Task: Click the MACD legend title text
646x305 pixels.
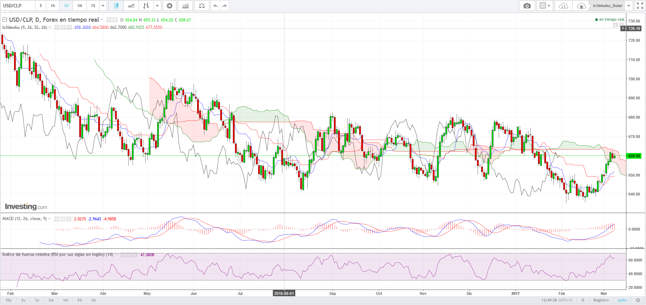Action: point(25,219)
